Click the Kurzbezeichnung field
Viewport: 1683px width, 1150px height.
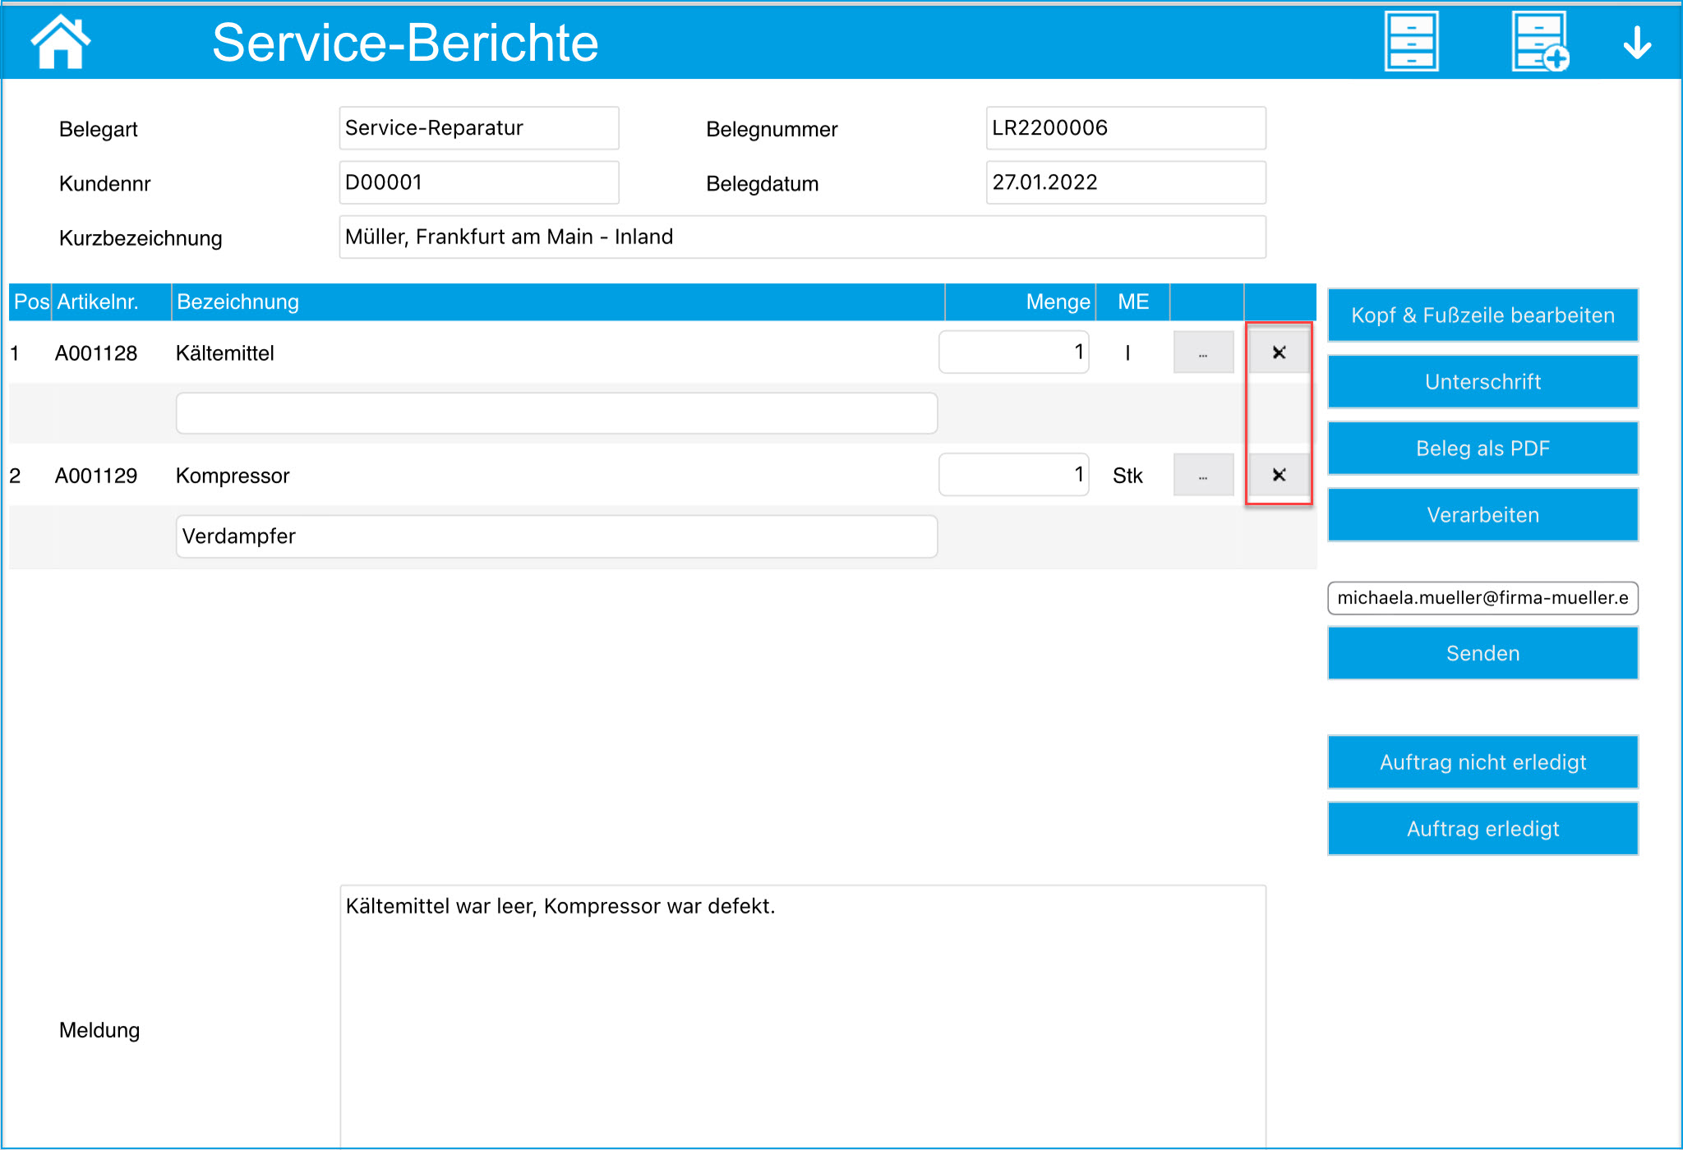[802, 237]
